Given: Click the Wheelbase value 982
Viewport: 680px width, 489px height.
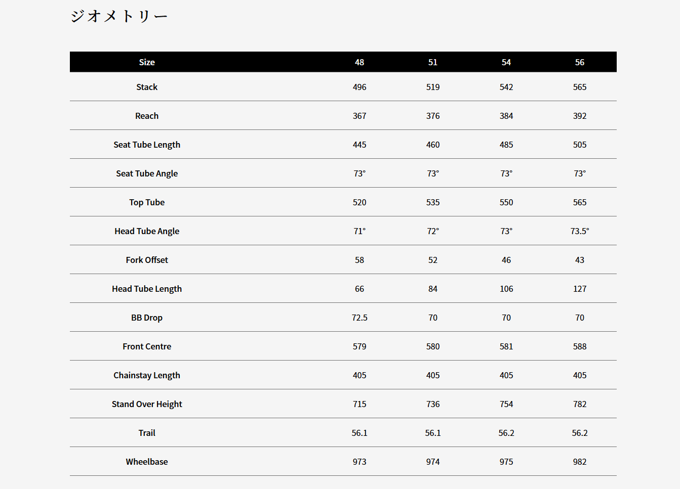Looking at the screenshot, I should [580, 462].
